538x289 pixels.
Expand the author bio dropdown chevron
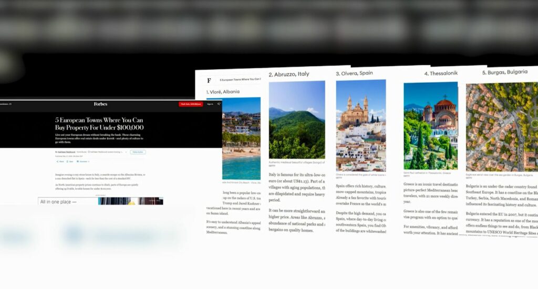click(x=126, y=152)
